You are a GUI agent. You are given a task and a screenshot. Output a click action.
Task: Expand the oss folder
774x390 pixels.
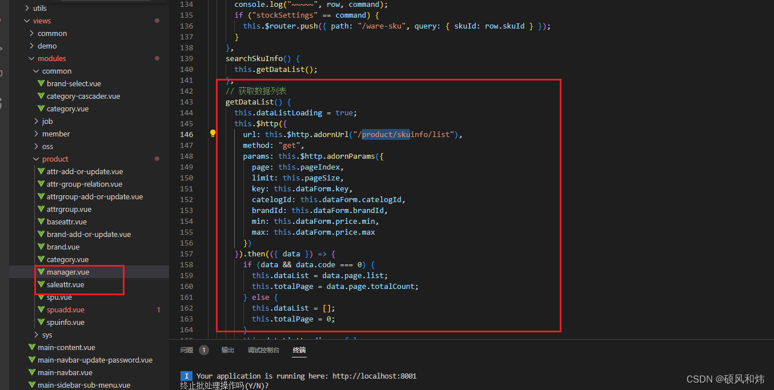pyautogui.click(x=36, y=146)
